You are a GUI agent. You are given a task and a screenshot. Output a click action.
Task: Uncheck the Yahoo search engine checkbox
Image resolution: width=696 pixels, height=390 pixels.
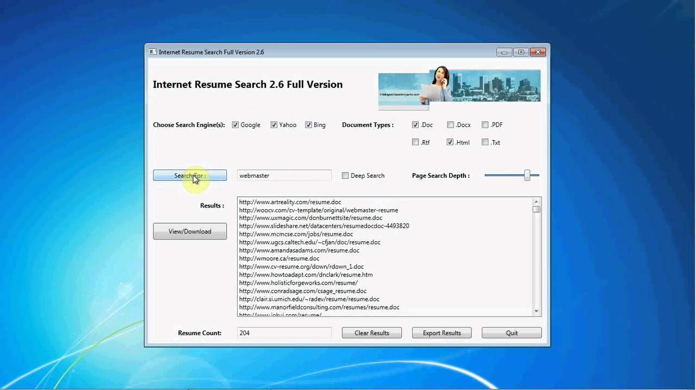(x=274, y=125)
